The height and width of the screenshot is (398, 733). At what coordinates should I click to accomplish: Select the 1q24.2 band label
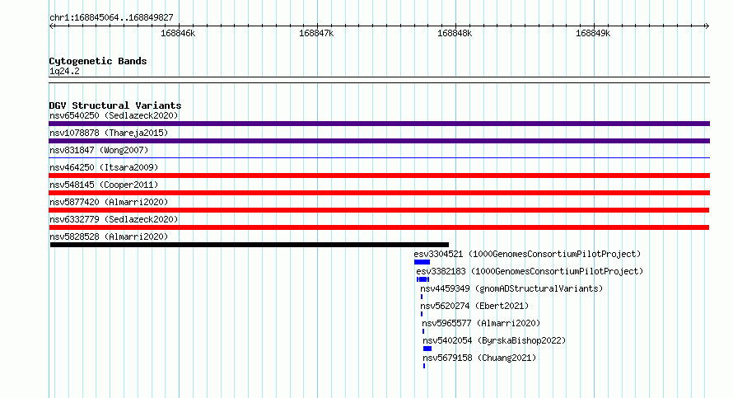click(64, 71)
